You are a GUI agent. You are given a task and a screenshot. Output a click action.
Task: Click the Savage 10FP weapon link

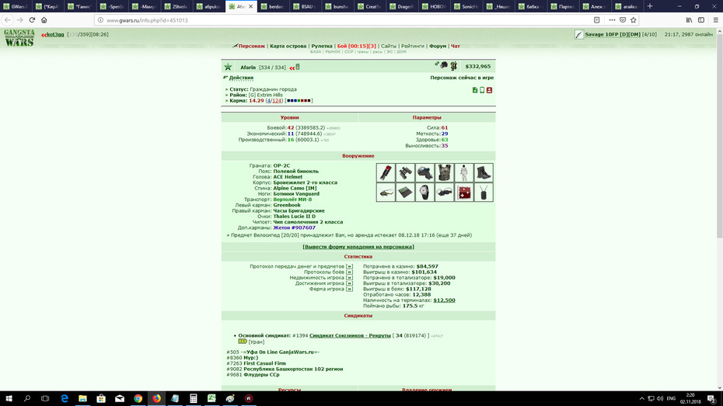(x=613, y=34)
